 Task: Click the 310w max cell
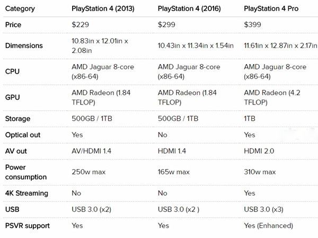260,172
